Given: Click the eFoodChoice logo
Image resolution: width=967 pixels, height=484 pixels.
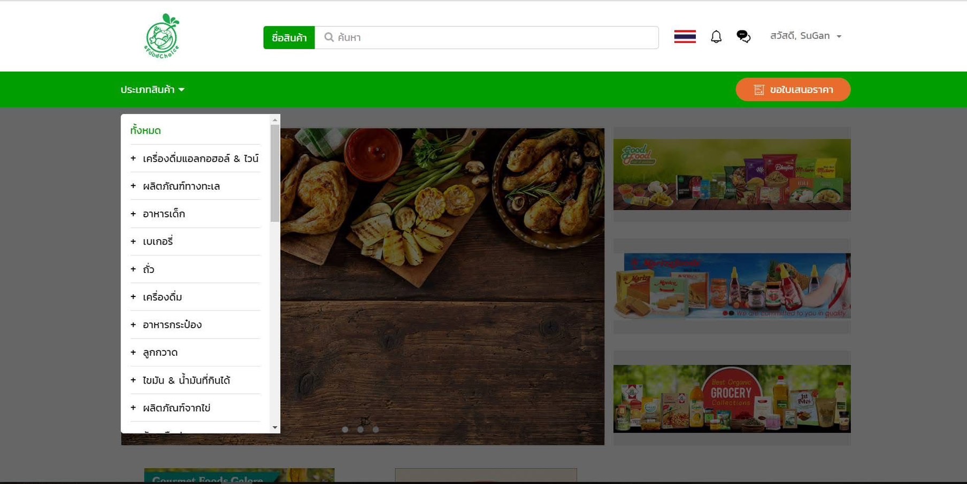Looking at the screenshot, I should 162,36.
